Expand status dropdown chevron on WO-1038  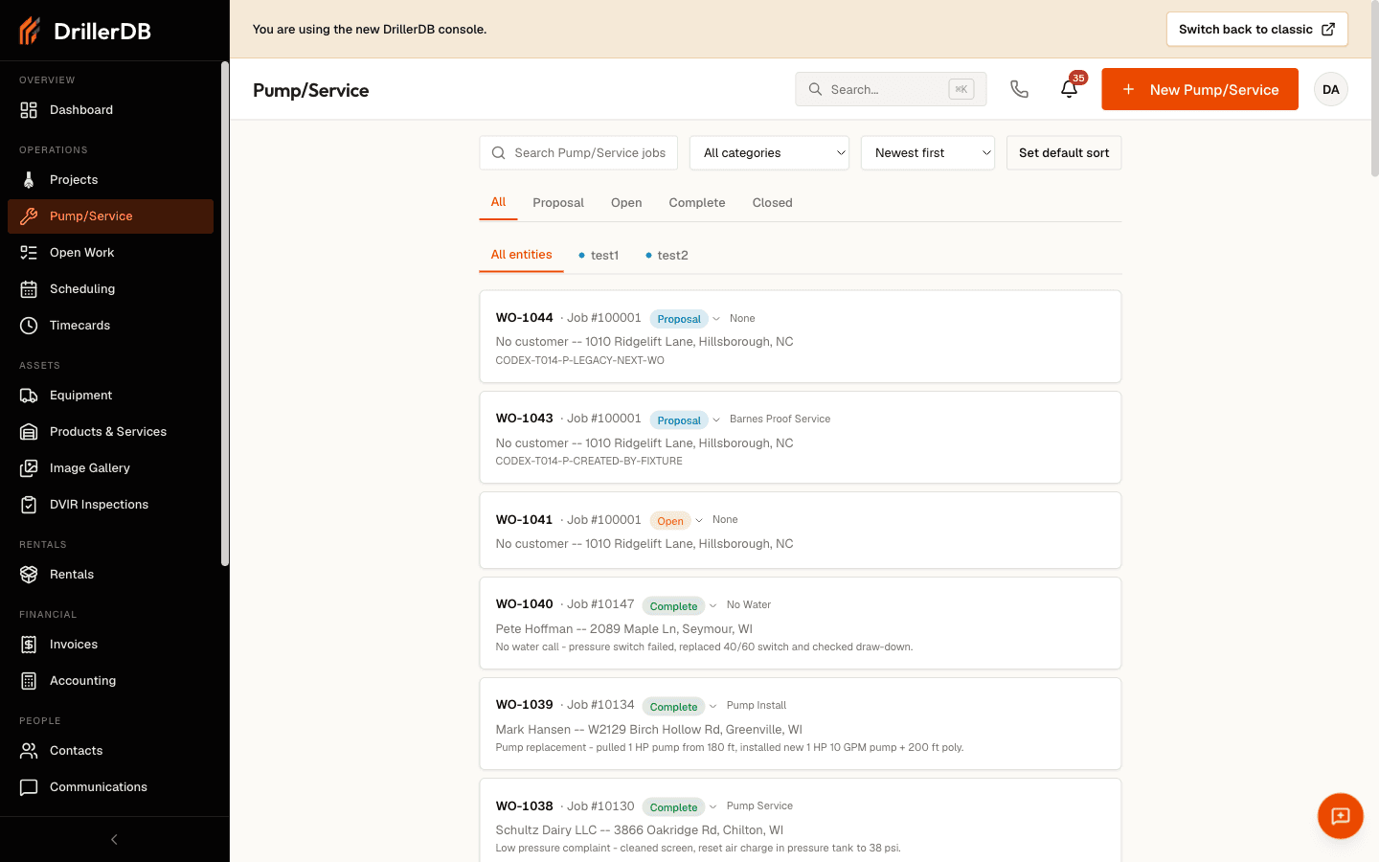pyautogui.click(x=713, y=806)
